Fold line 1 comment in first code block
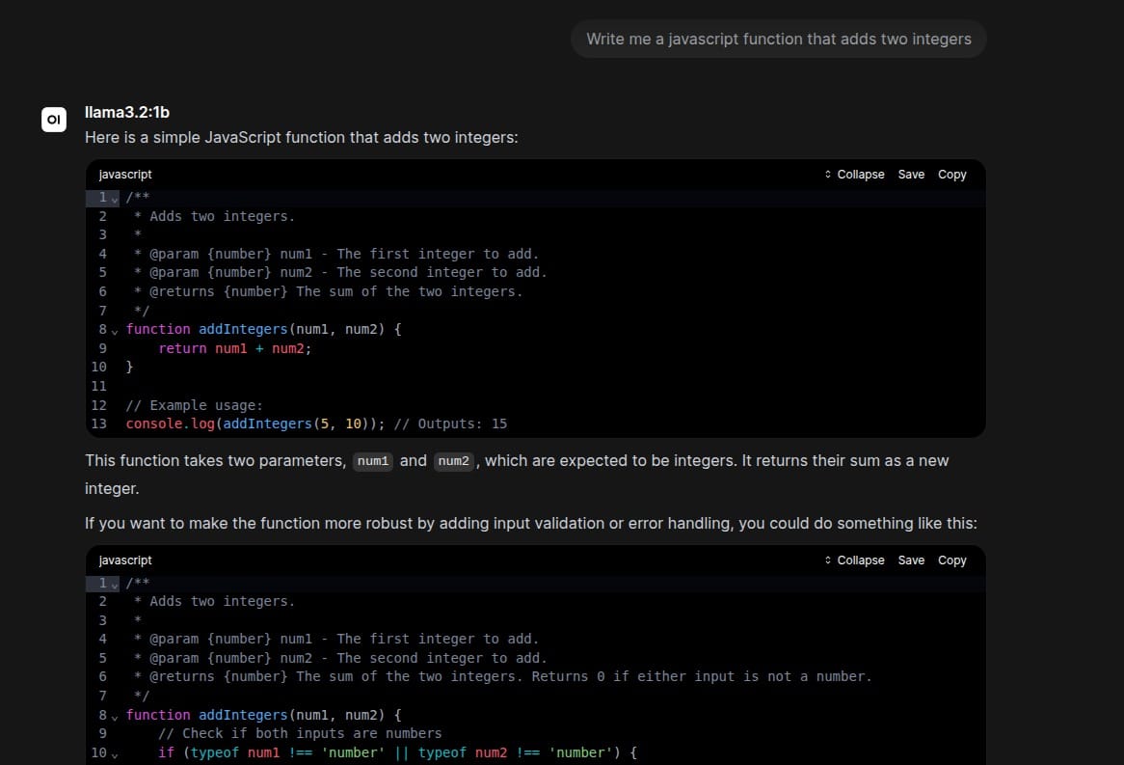The width and height of the screenshot is (1124, 765). [115, 199]
